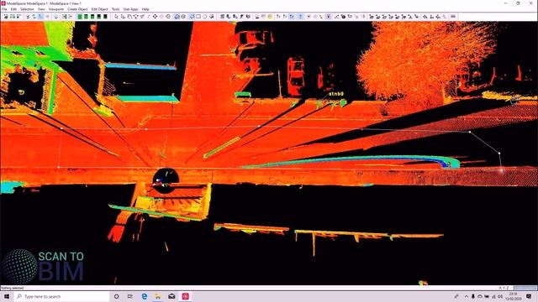Open the Windows Start menu
Image resolution: width=538 pixels, height=302 pixels.
7,296
